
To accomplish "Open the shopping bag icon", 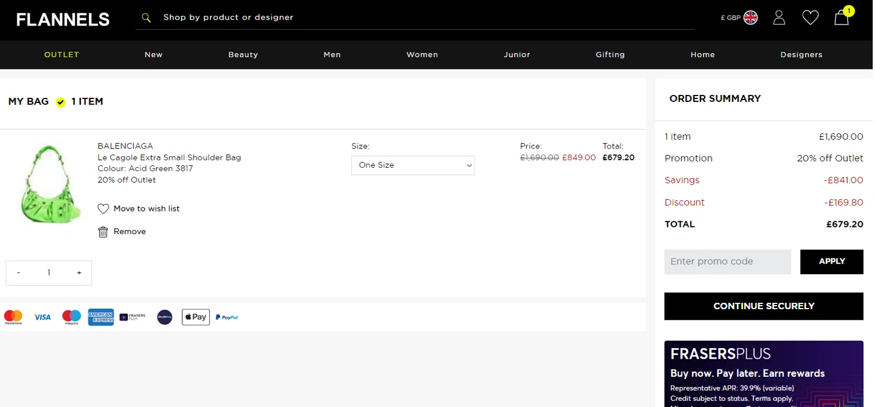I will tap(842, 18).
